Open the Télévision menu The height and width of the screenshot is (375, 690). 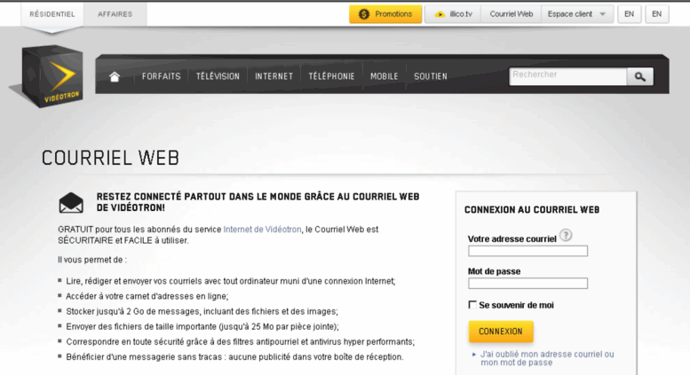point(218,76)
